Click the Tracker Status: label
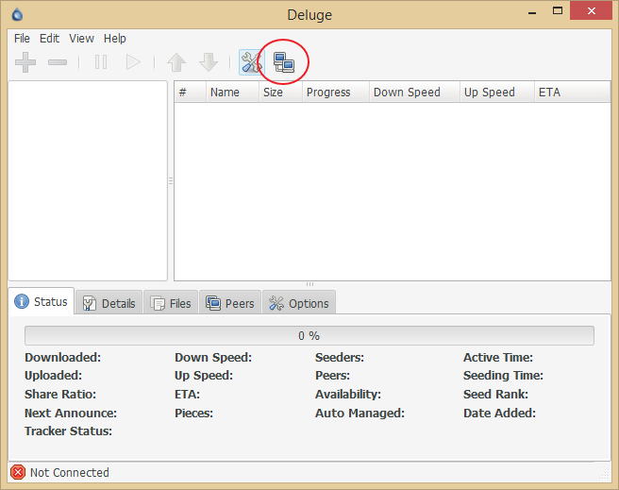619x490 pixels. (68, 431)
